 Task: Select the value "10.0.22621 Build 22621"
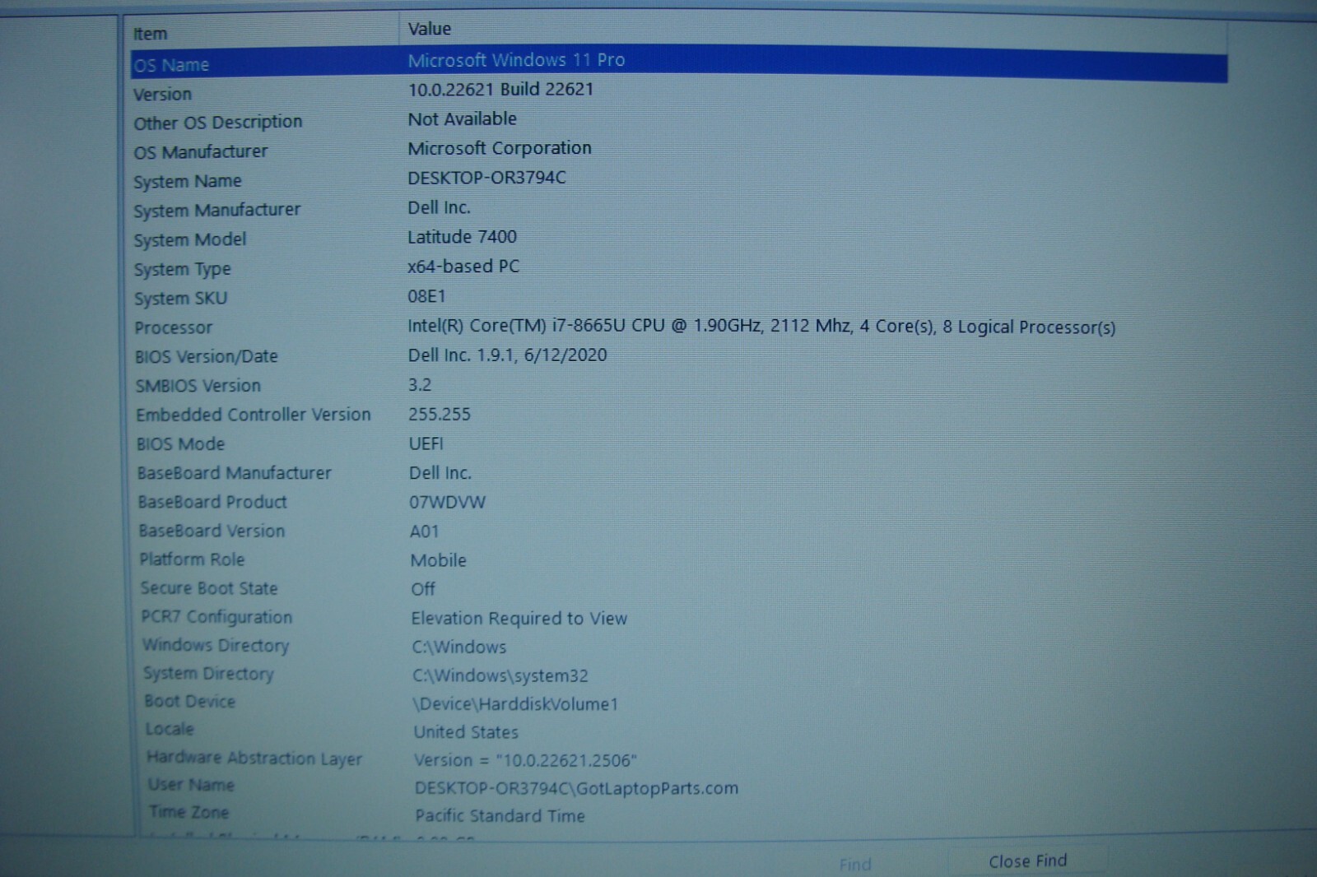pos(500,90)
